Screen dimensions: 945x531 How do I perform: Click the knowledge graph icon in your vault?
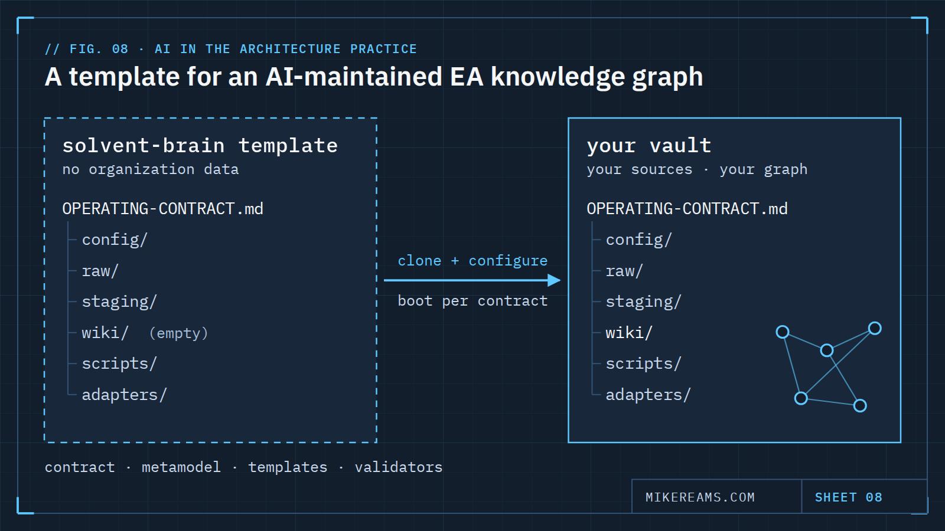coord(829,367)
